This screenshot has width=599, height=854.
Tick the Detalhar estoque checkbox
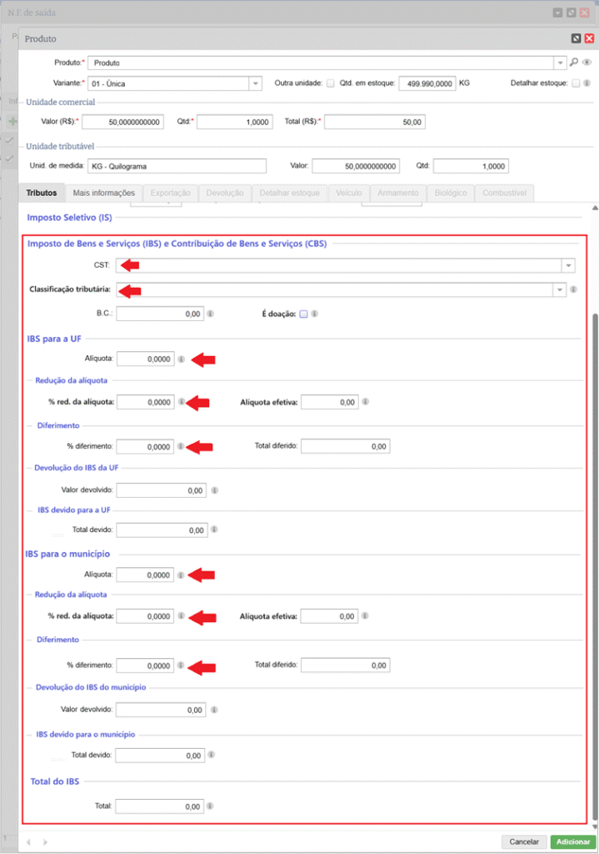point(576,83)
